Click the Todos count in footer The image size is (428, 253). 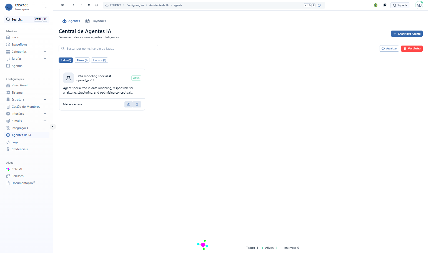(x=252, y=248)
